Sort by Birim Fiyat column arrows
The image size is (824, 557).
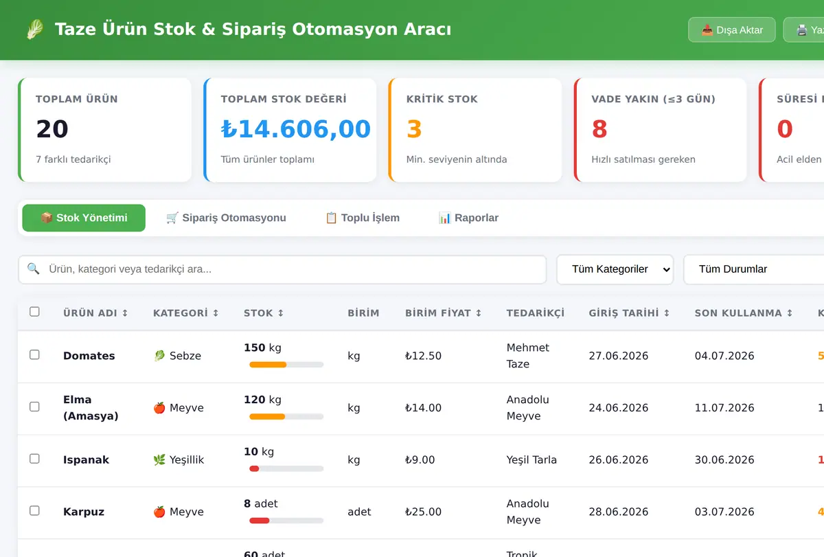(x=479, y=313)
